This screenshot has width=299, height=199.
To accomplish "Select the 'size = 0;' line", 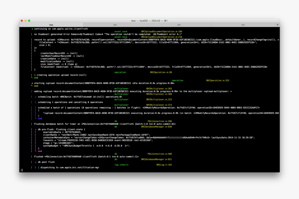I will point(45,45).
